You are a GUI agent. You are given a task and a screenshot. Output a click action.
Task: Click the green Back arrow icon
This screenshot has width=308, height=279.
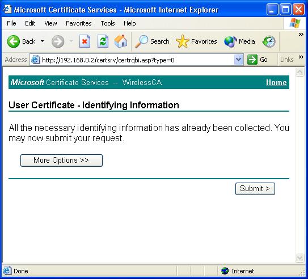[x=14, y=41]
